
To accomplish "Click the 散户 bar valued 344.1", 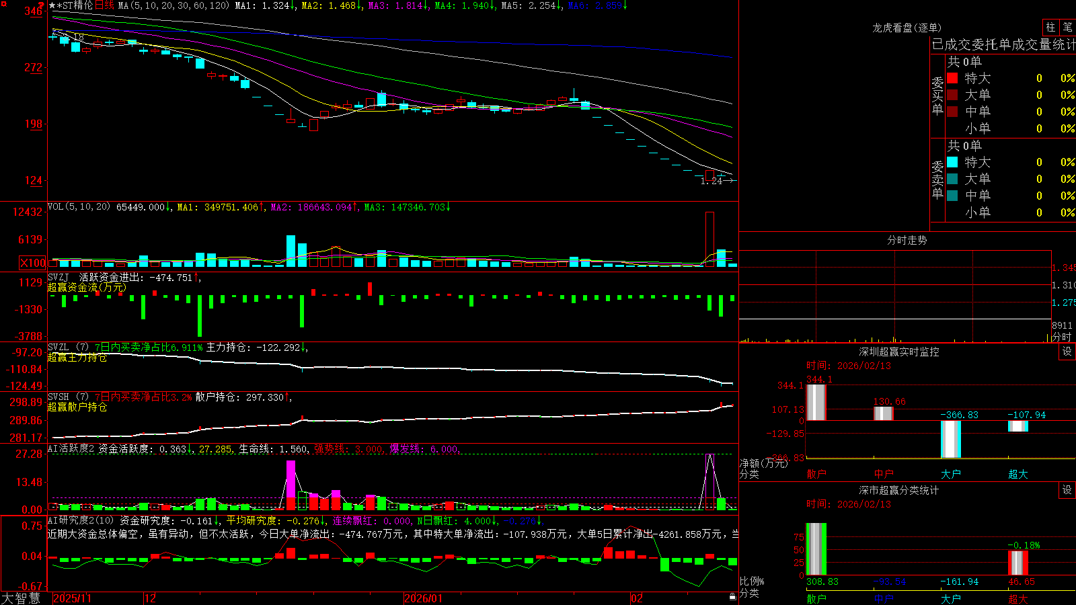I will (x=816, y=402).
